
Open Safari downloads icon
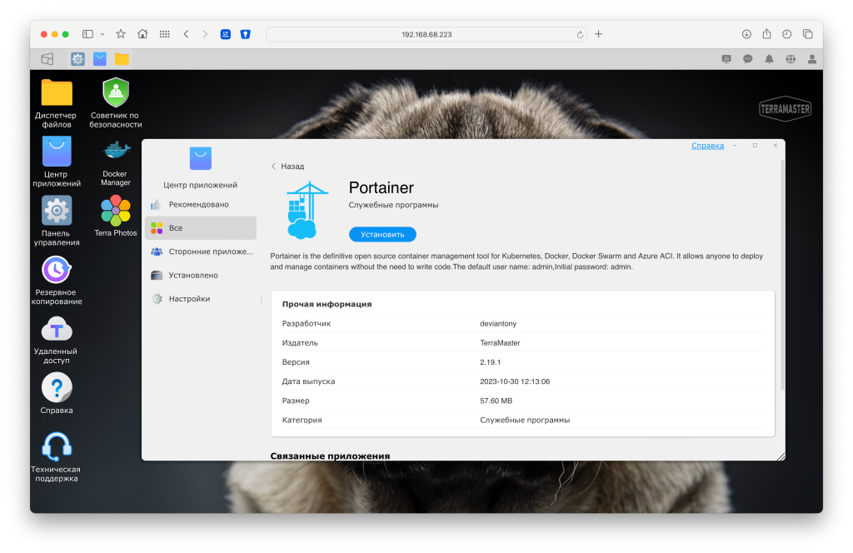tap(746, 33)
